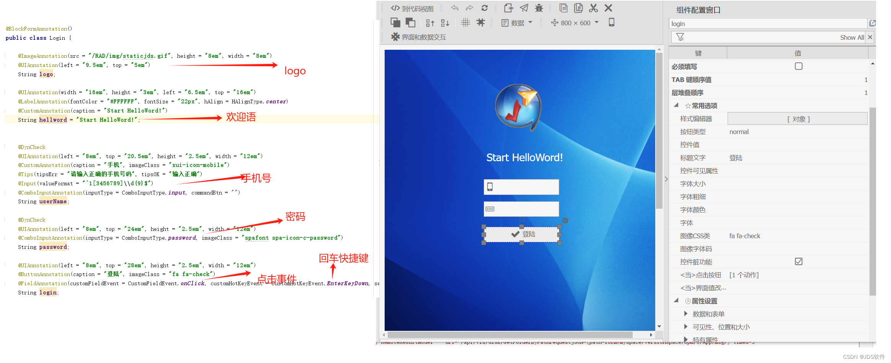
Task: Switch to code view (到代码视图)
Action: coord(412,8)
